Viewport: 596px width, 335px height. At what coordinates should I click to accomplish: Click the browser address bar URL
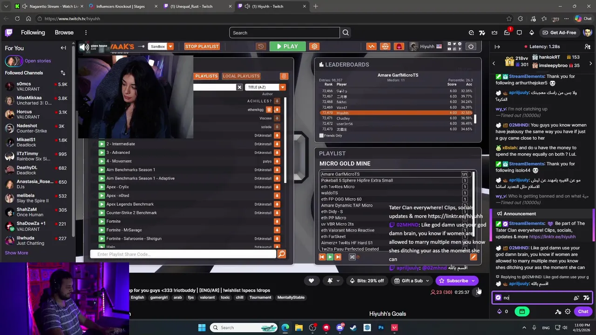(x=72, y=19)
